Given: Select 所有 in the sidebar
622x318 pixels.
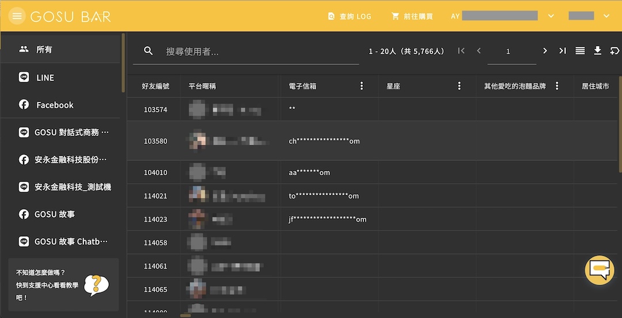Looking at the screenshot, I should (x=60, y=49).
